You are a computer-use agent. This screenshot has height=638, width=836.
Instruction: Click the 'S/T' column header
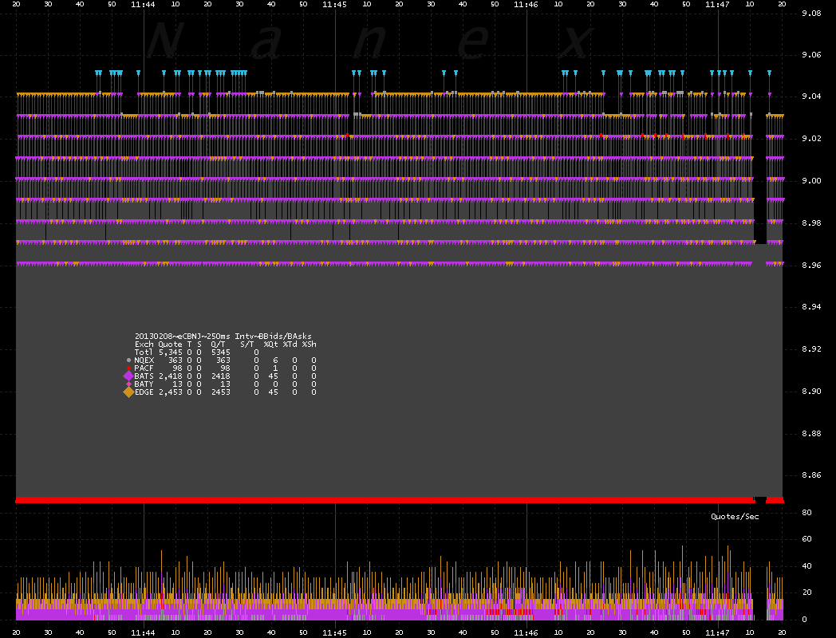pyautogui.click(x=246, y=345)
